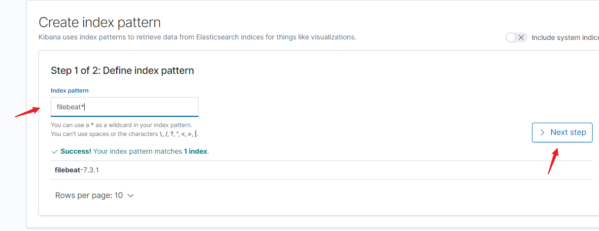599x231 pixels.
Task: Click the red arrow below Next step
Action: click(553, 162)
